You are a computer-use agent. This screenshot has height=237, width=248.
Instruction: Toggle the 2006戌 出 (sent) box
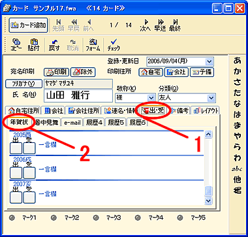pyautogui.click(x=16, y=172)
